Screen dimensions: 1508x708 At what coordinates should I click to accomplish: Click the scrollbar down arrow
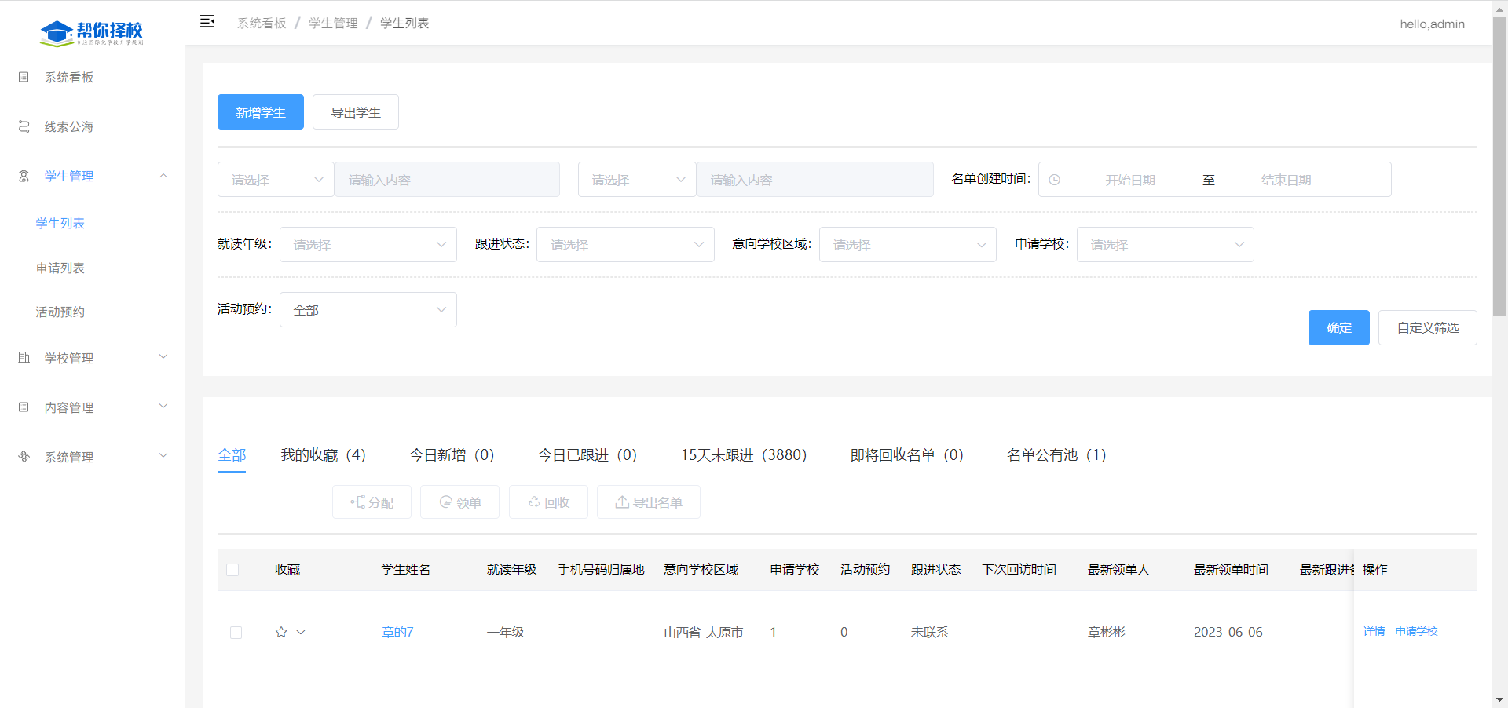coord(1499,699)
